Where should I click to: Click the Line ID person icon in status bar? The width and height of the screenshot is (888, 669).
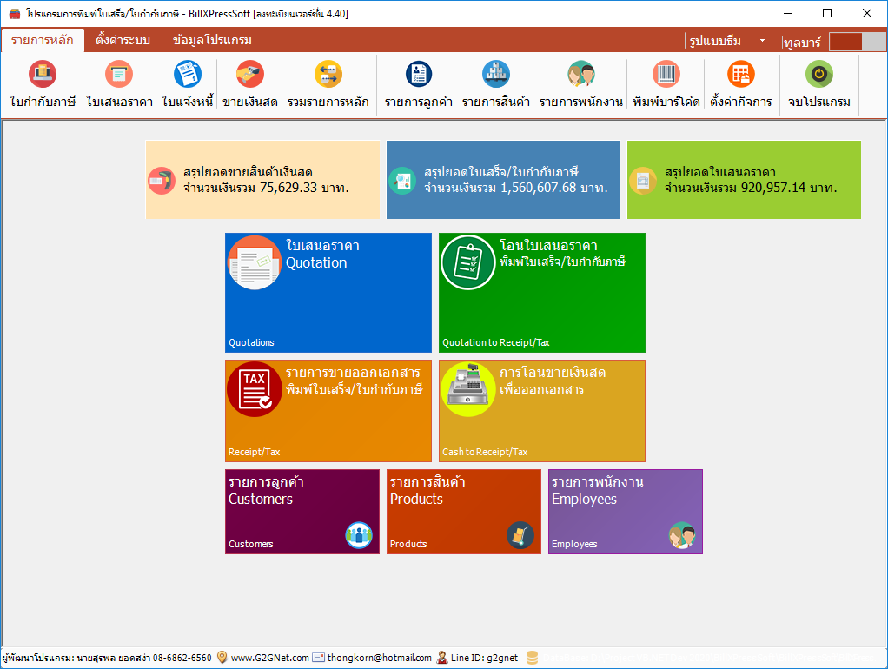[x=441, y=658]
